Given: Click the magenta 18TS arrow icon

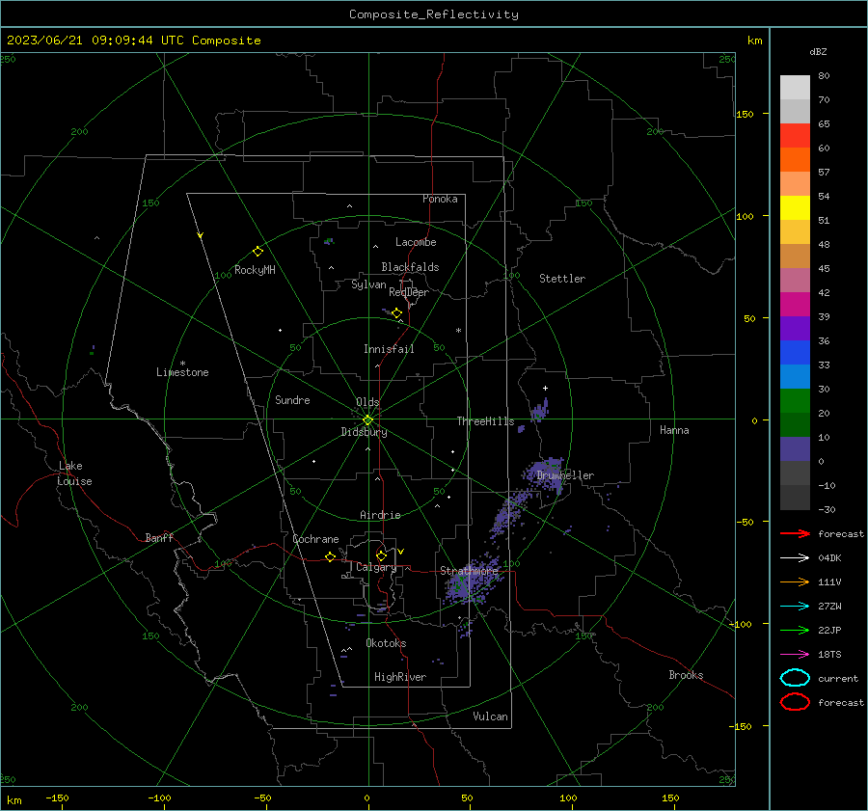Looking at the screenshot, I should pos(795,655).
